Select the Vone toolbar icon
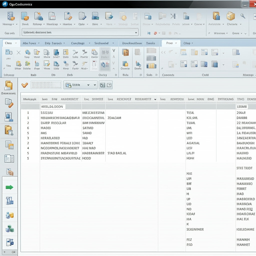256x256 pixels. pyautogui.click(x=109, y=16)
